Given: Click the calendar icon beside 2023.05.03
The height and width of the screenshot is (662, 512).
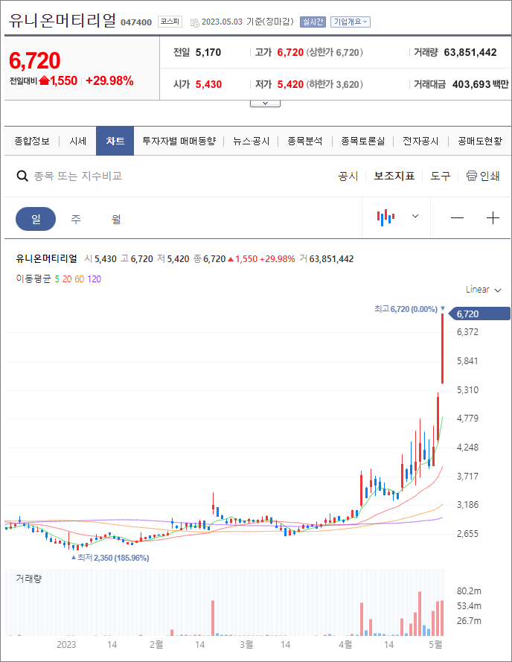Looking at the screenshot, I should tap(194, 22).
